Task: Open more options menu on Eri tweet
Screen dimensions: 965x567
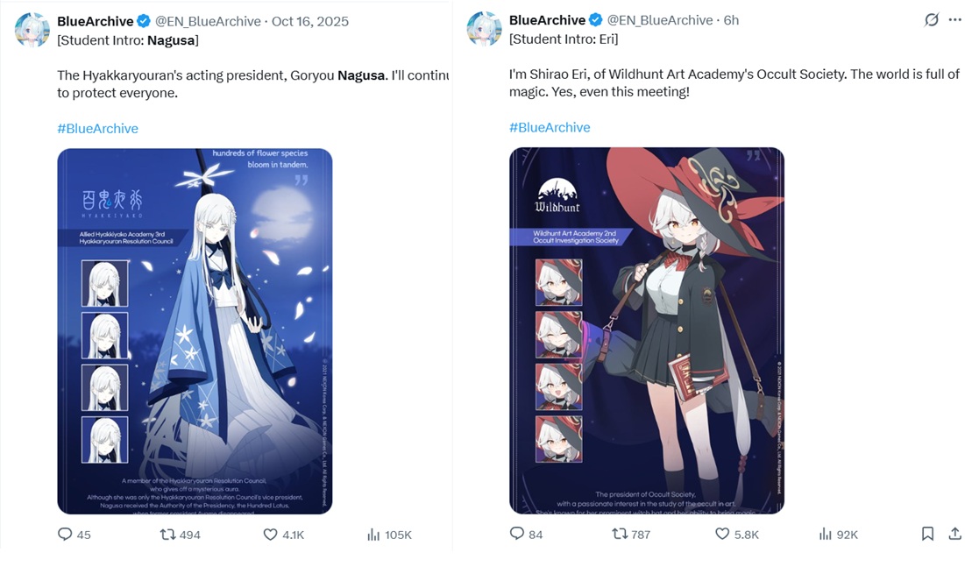Action: (955, 19)
